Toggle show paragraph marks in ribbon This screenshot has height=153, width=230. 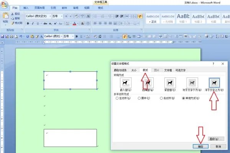pos(140,16)
